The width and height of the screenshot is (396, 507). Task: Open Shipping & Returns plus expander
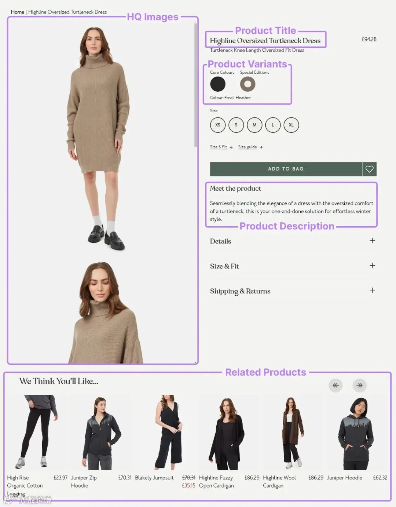click(x=372, y=291)
